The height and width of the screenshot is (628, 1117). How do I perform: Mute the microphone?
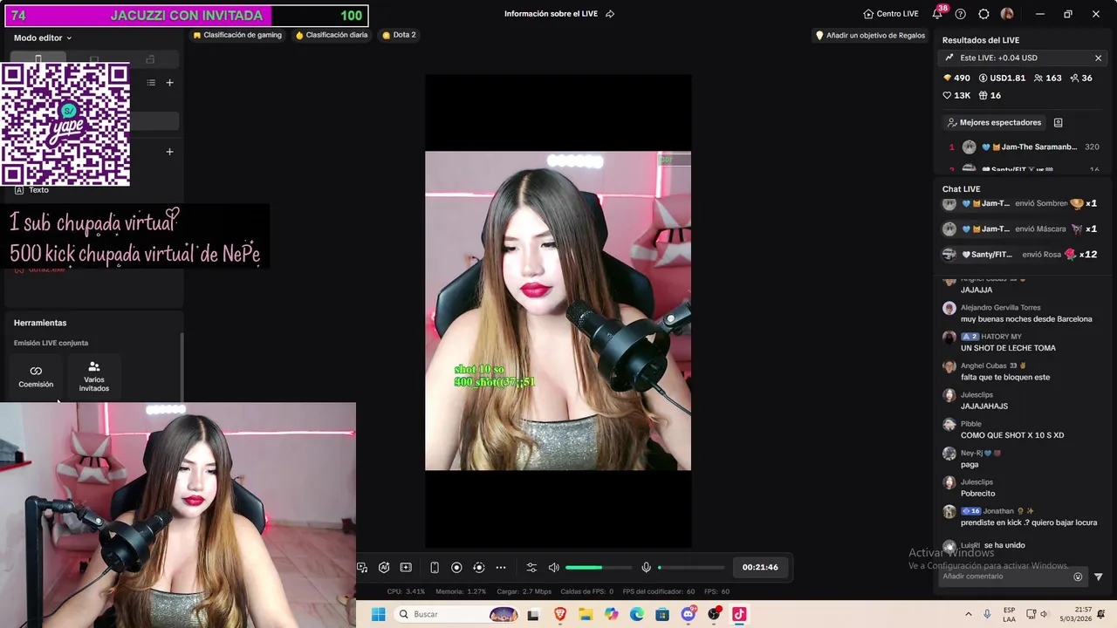(647, 568)
